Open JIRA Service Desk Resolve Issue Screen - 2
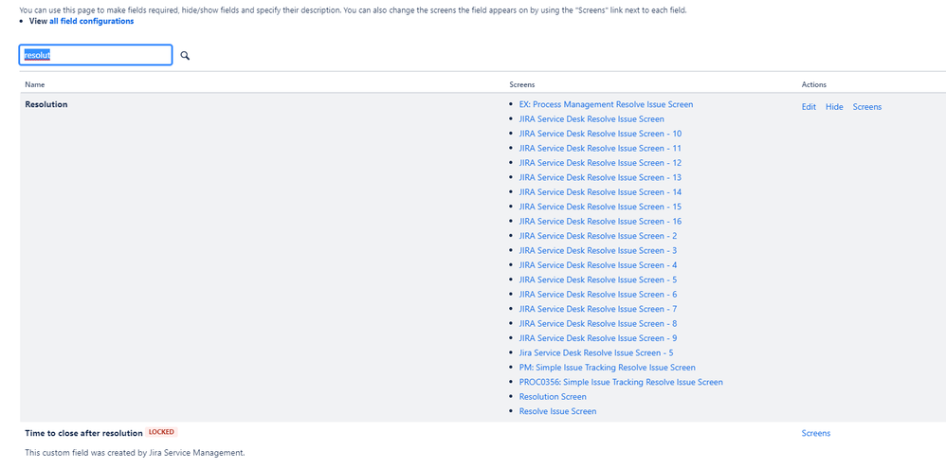This screenshot has width=946, height=469. click(598, 236)
